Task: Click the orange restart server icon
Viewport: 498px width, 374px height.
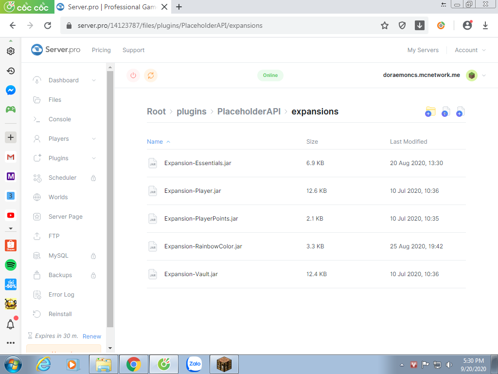Action: coord(151,75)
